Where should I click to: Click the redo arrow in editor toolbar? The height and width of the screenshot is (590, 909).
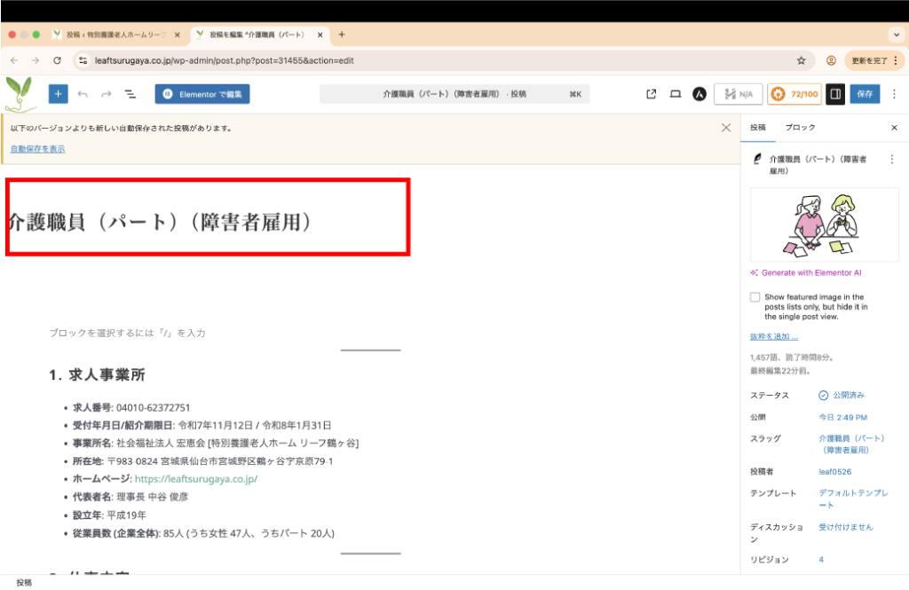107,94
